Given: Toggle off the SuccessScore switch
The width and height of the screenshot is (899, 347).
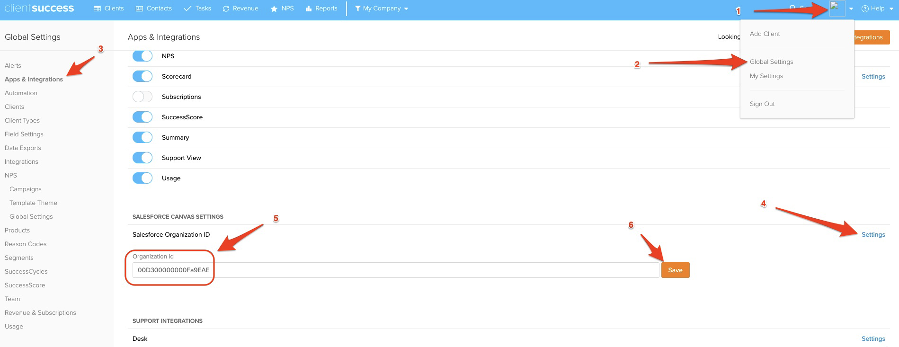Looking at the screenshot, I should coord(142,117).
